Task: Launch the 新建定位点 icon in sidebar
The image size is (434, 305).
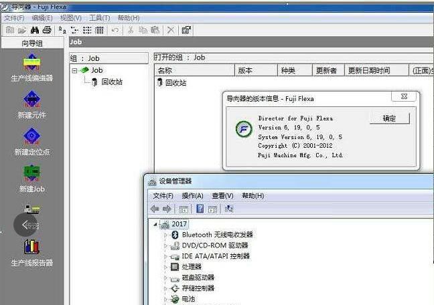Action: (x=31, y=137)
